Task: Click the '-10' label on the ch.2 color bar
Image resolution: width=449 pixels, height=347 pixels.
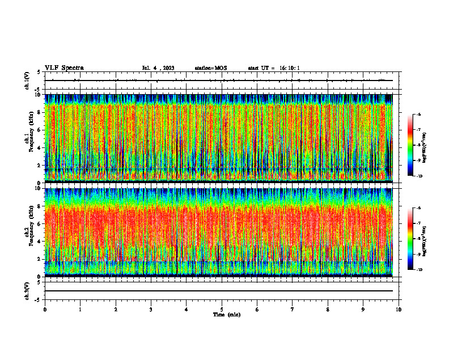Action: pyautogui.click(x=418, y=270)
